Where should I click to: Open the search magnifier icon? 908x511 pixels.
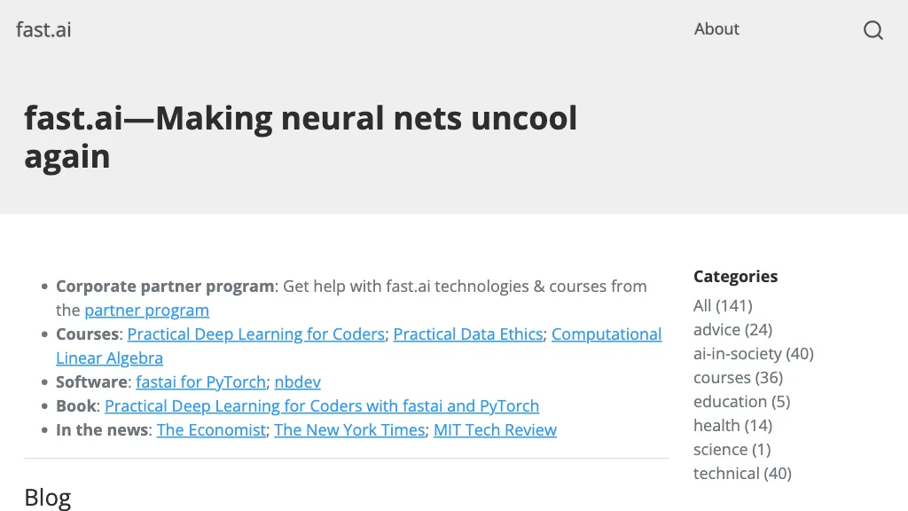(x=873, y=30)
